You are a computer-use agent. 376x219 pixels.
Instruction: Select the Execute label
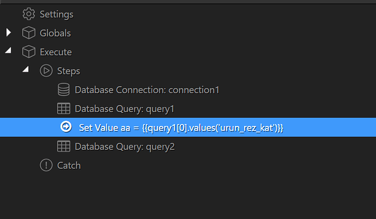(56, 52)
